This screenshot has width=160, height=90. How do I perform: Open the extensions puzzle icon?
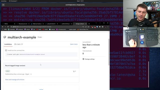100,27
